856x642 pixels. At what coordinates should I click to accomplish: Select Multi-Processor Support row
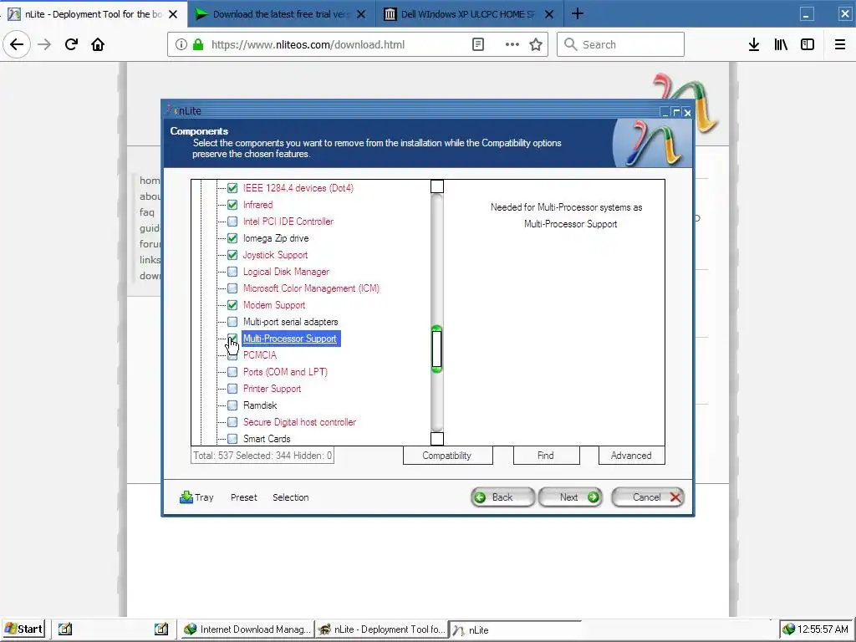click(x=291, y=339)
